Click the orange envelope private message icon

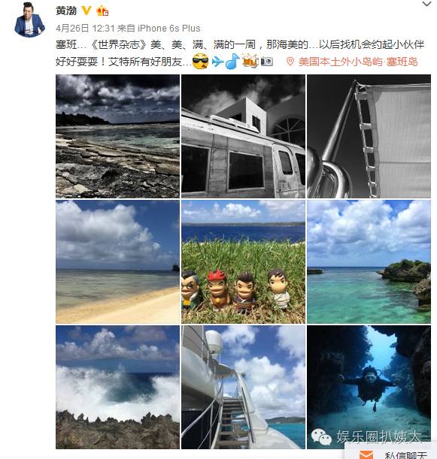click(366, 455)
